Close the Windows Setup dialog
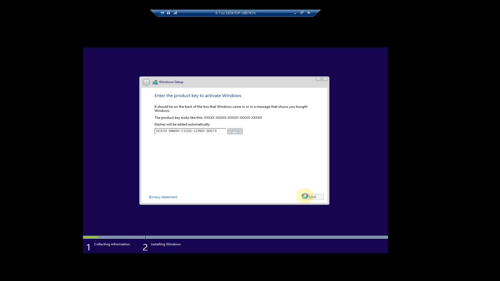This screenshot has height=281, width=500. 322,79
